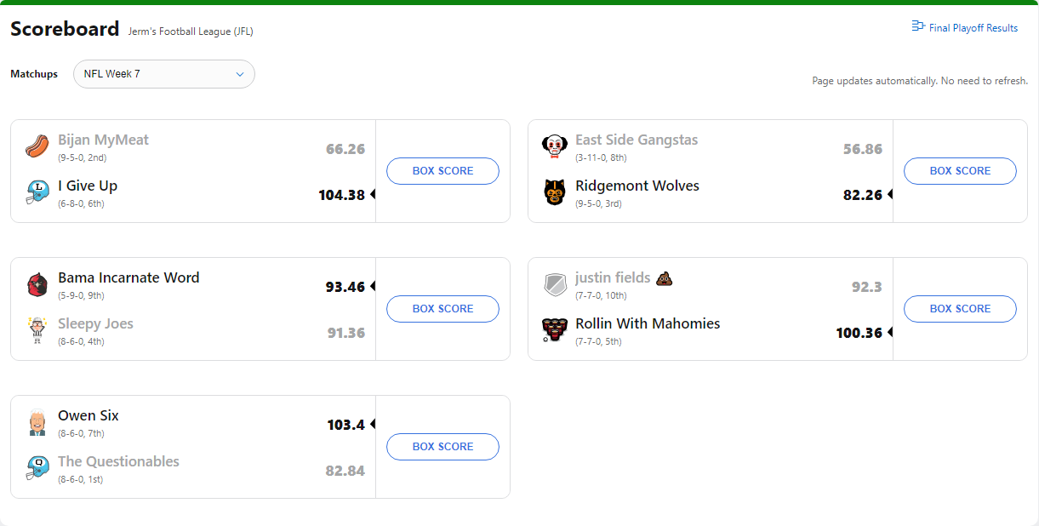View box score for East Side Gangstas game
Viewport: 1039px width, 526px height.
point(960,171)
